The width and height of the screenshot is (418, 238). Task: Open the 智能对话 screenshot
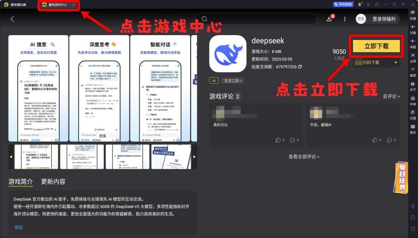point(160,88)
